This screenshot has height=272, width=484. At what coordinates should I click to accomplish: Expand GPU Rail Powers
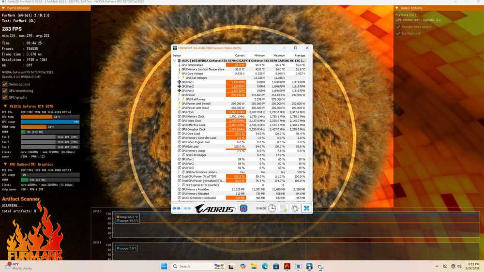(179, 99)
